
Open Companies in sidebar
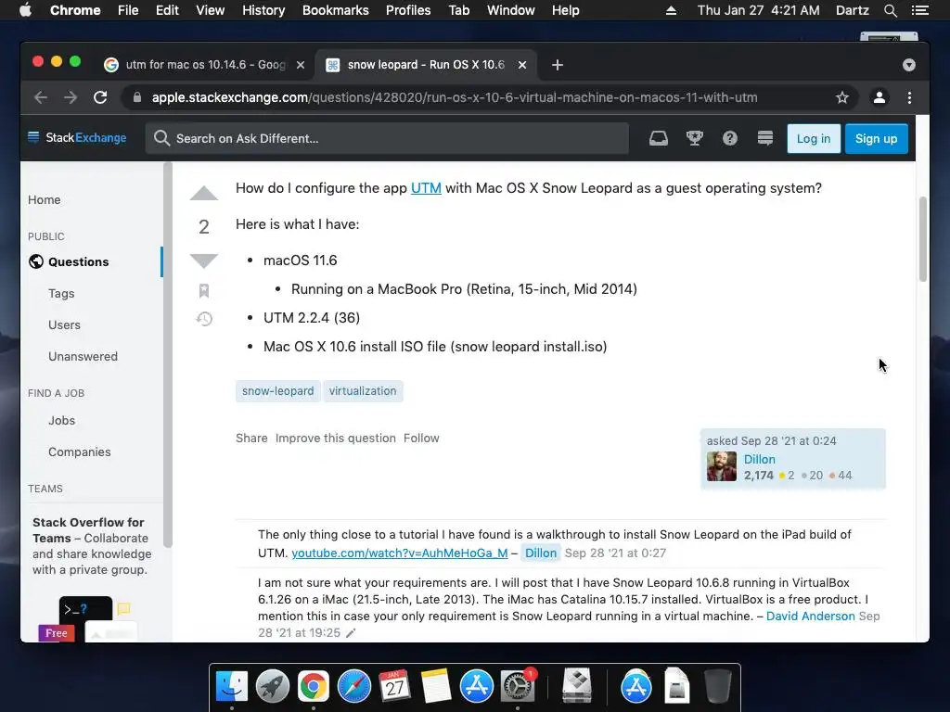[80, 451]
